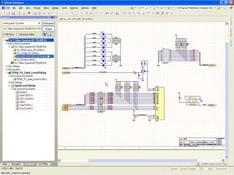Click the Projects panel pin icon
This screenshot has width=234, height=175.
click(52, 17)
